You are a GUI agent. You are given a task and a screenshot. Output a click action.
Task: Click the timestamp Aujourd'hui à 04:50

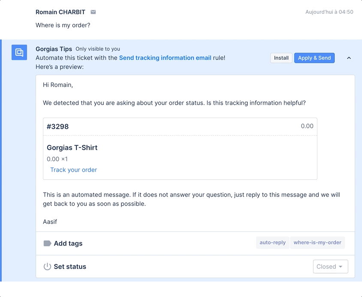[x=329, y=12]
